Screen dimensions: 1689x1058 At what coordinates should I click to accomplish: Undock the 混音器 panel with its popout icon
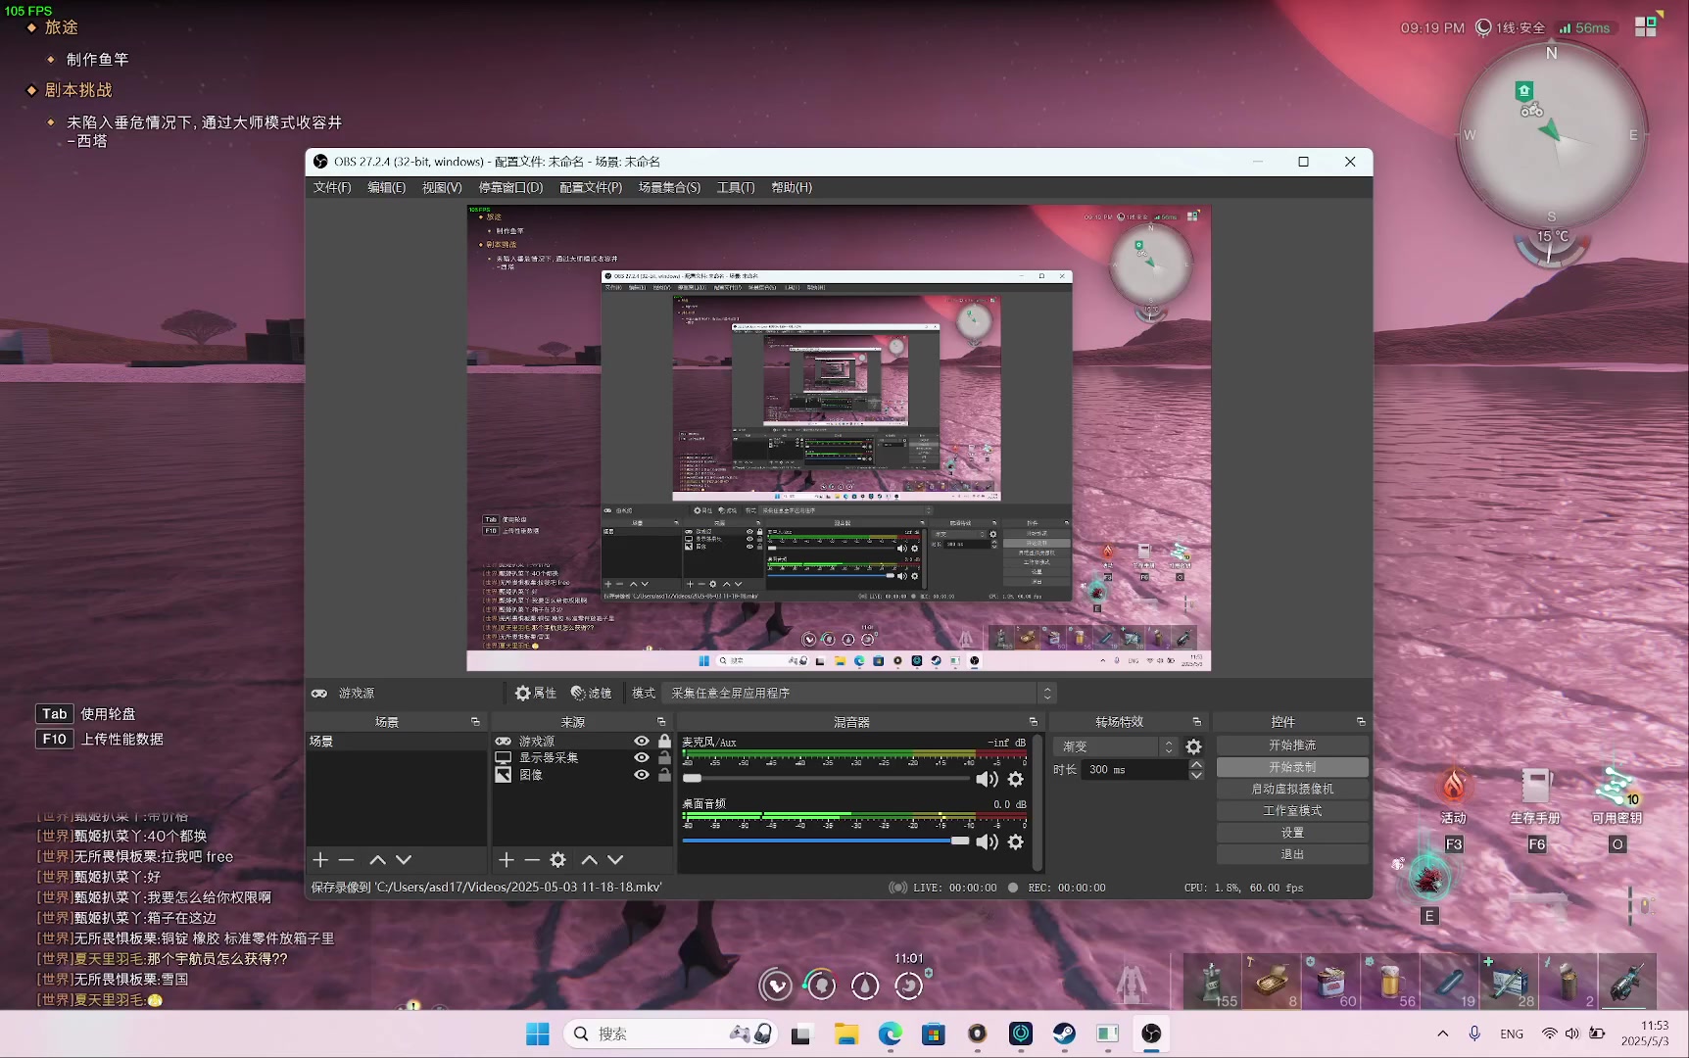(1033, 722)
